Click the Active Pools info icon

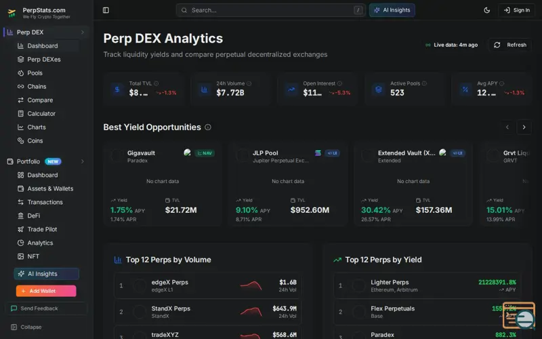coord(424,83)
